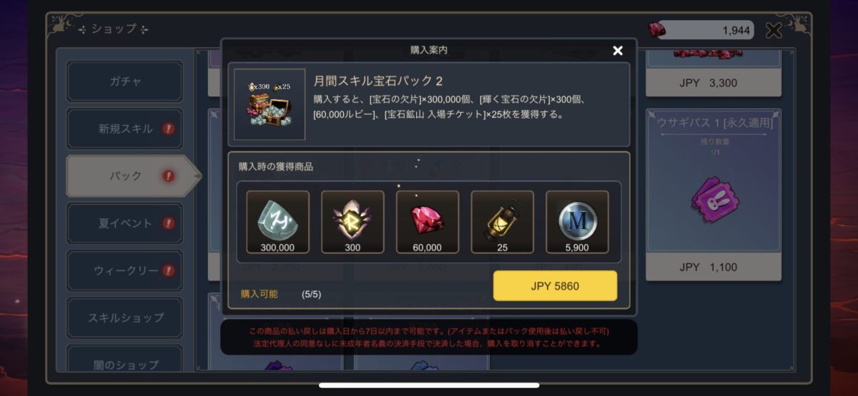Viewport: 858px width, 396px height.
Task: Tap the ruby currency icon beside 1,944
Action: tap(656, 30)
